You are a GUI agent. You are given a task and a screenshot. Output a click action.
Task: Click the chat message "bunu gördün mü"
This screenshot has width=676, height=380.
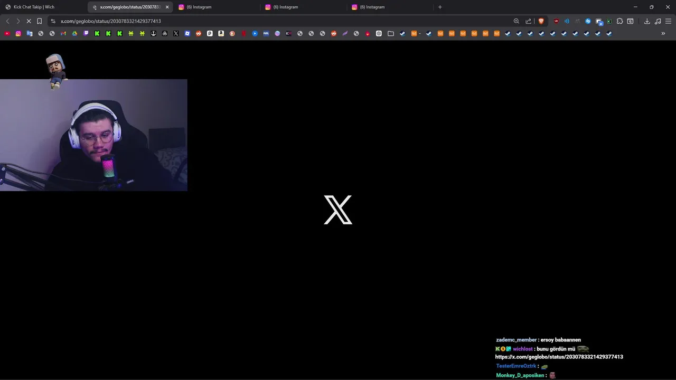[556, 349]
